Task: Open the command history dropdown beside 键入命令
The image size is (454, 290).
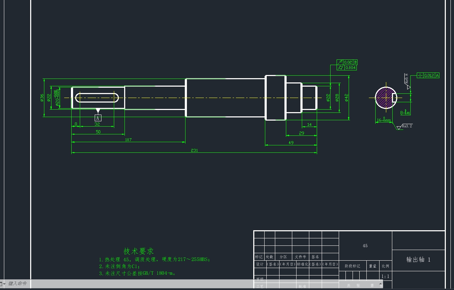Action: (5, 284)
